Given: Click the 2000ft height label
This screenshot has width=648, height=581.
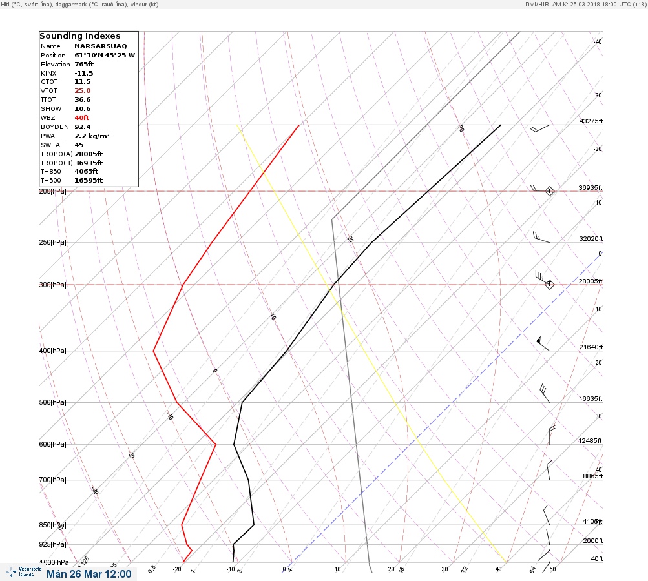Looking at the screenshot, I should (593, 540).
